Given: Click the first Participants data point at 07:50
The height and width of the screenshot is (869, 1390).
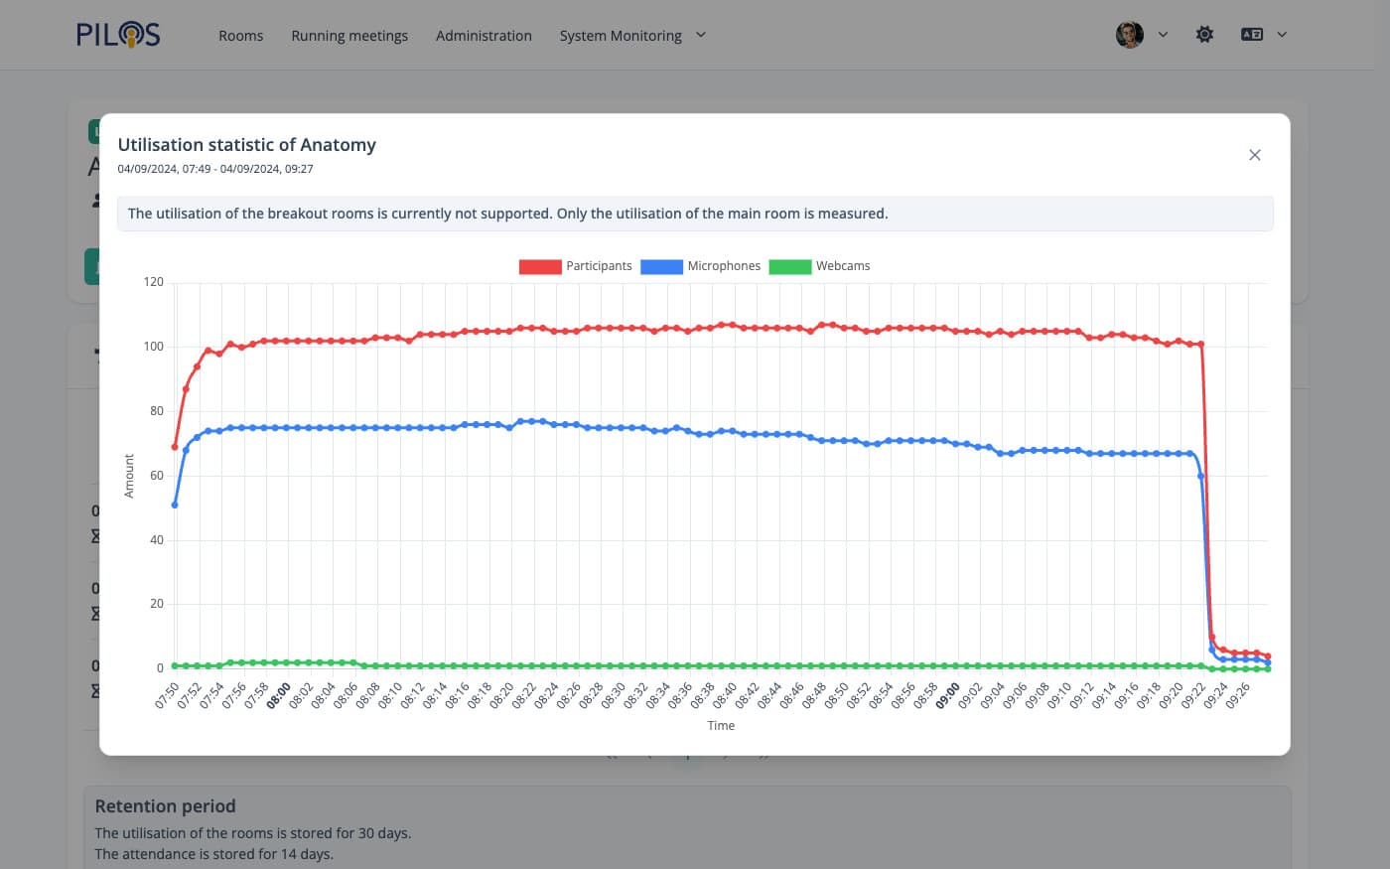Looking at the screenshot, I should (x=175, y=447).
